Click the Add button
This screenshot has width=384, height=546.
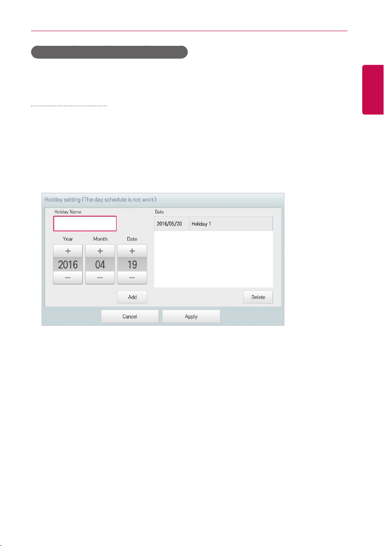132,297
